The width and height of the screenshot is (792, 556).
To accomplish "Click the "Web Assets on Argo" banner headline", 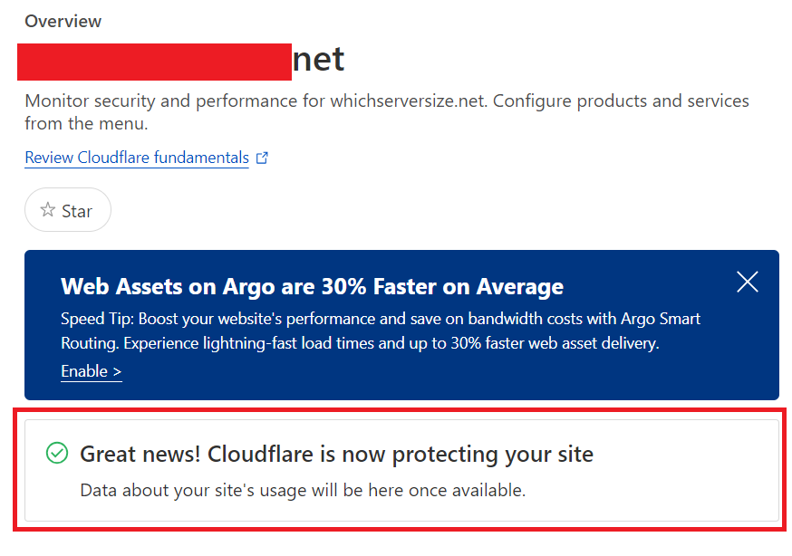I will pos(312,287).
